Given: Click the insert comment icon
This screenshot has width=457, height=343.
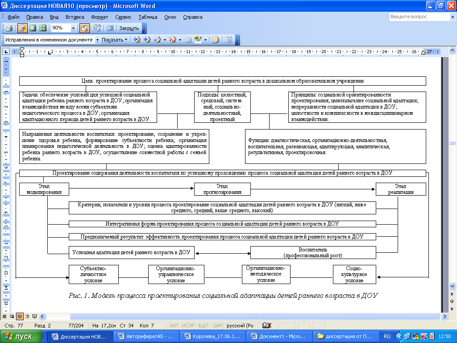Looking at the screenshot, I should tap(188, 40).
